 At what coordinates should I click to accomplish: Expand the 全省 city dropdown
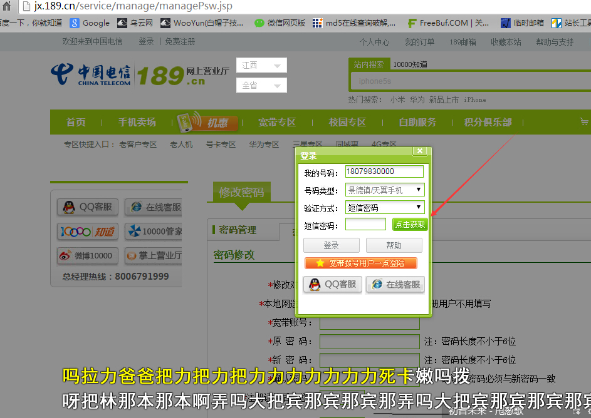point(261,85)
